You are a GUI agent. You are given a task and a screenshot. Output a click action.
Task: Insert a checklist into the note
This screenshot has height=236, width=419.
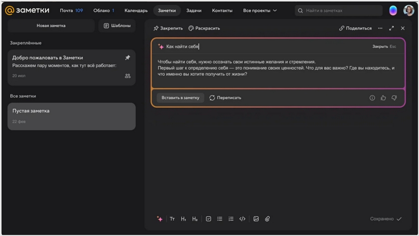[x=209, y=219]
